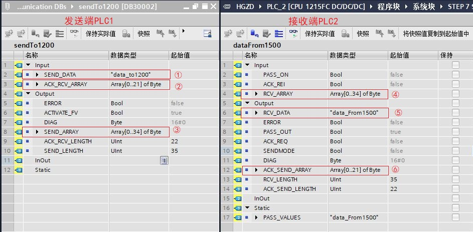
Task: Click expand all rows icon in sendTo1200 toolbar
Action: 59,34
